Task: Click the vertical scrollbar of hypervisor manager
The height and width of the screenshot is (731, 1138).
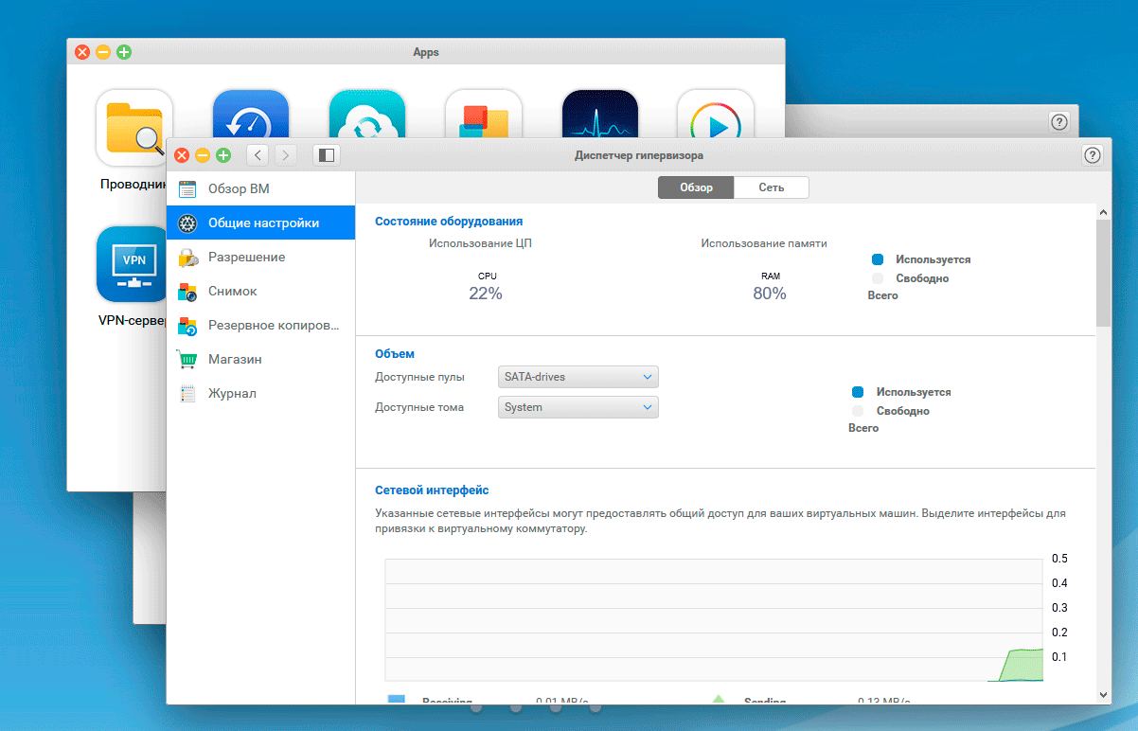Action: point(1104,272)
